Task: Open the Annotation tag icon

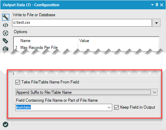Action: (x=6, y=41)
